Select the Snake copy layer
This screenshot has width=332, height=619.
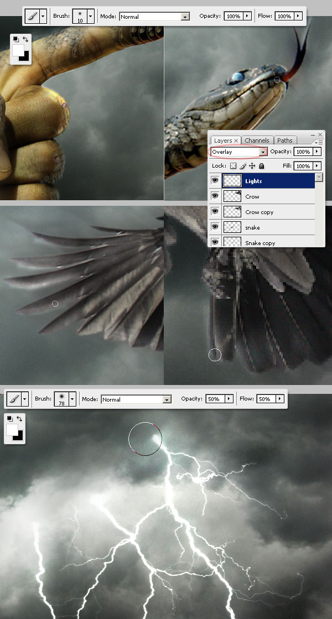coord(268,241)
